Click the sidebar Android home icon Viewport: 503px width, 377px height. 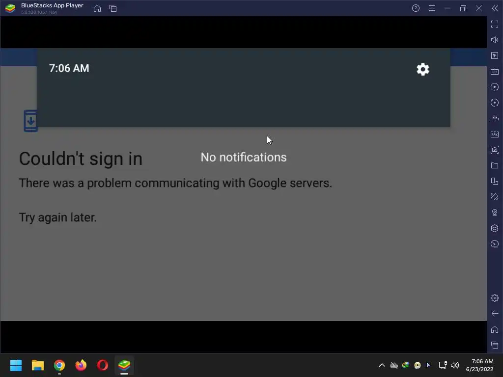[495, 329]
